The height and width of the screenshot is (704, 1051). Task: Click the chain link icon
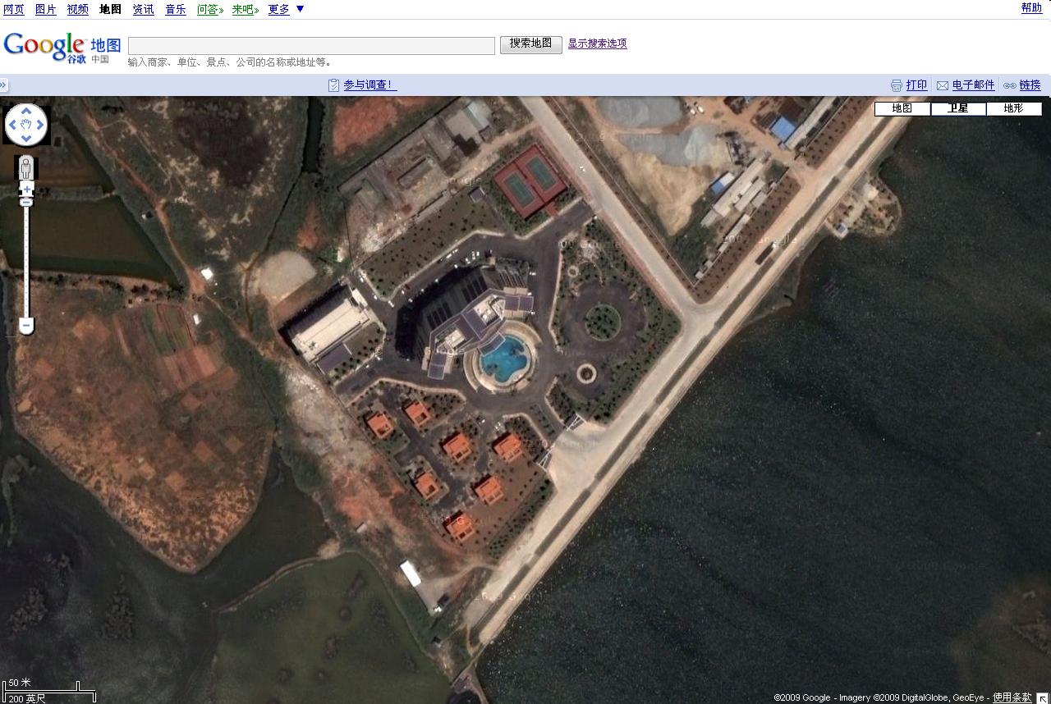1010,85
